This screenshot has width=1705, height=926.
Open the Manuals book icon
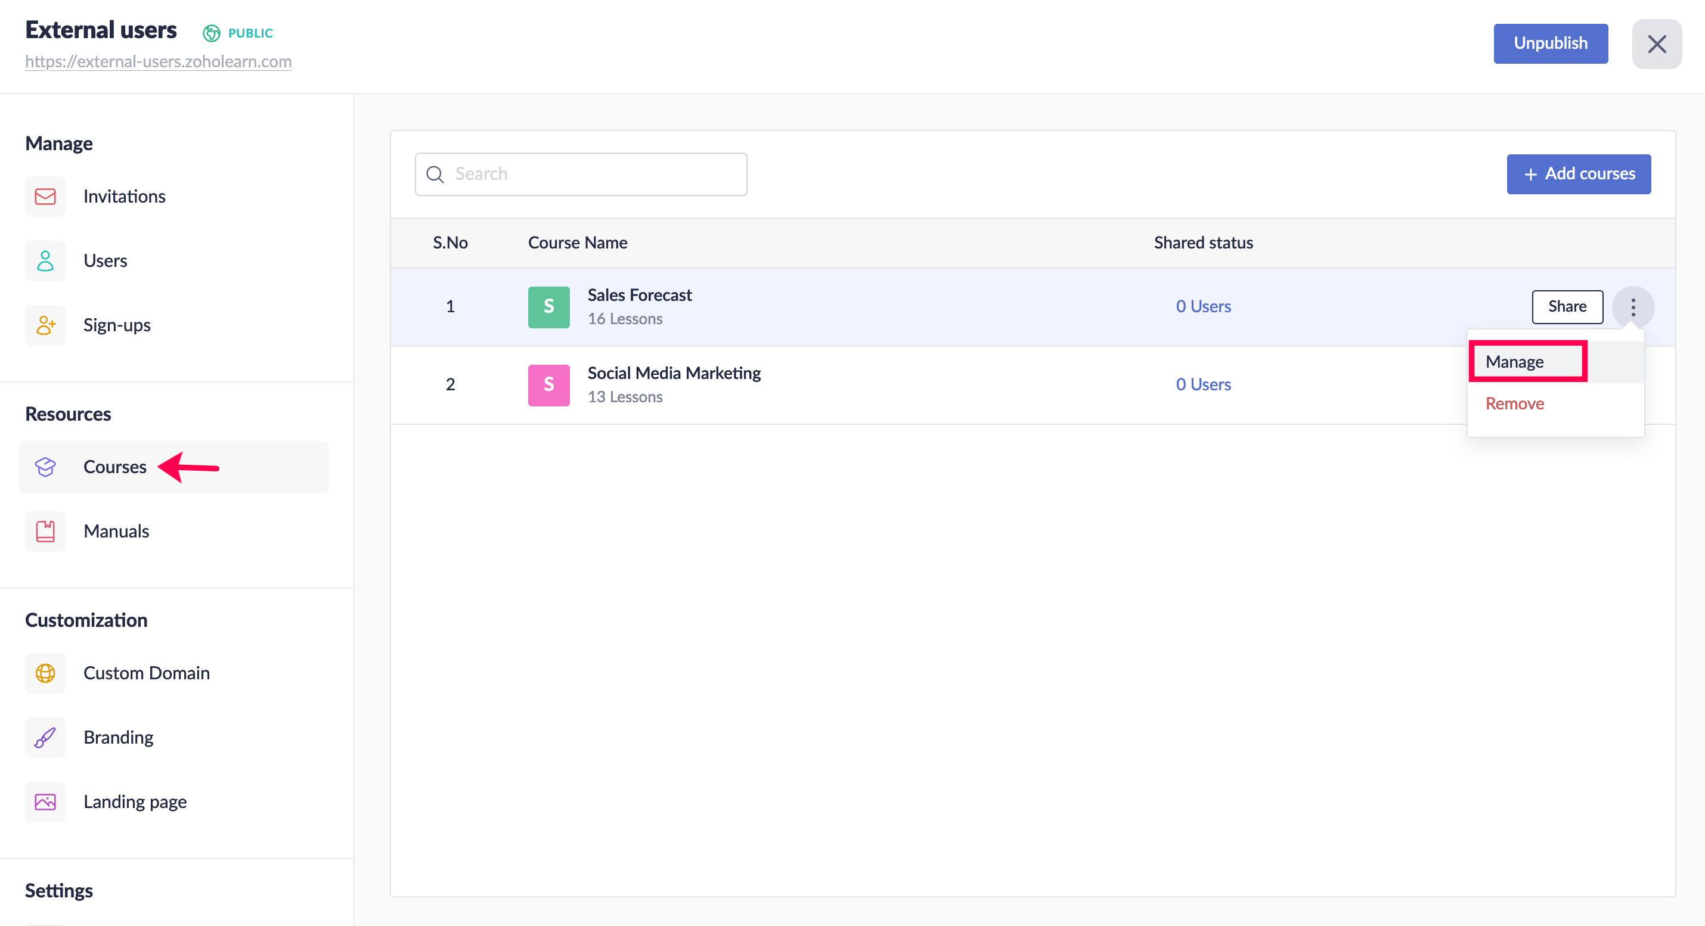[x=45, y=531]
